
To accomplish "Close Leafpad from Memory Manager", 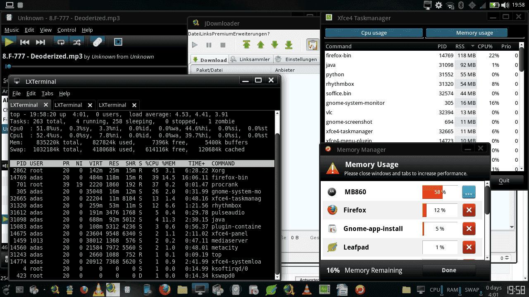I will coord(469,247).
